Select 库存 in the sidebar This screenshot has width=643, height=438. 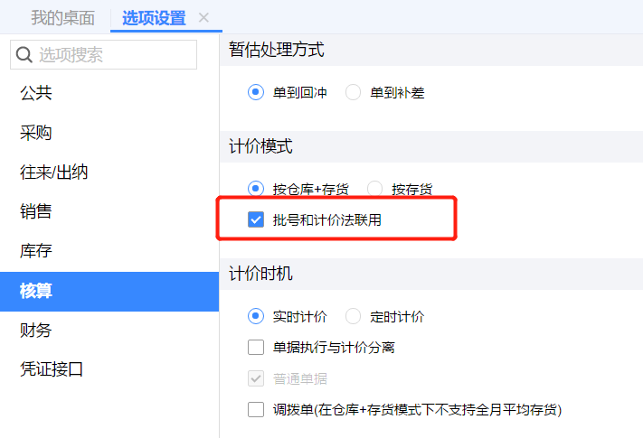coord(36,251)
